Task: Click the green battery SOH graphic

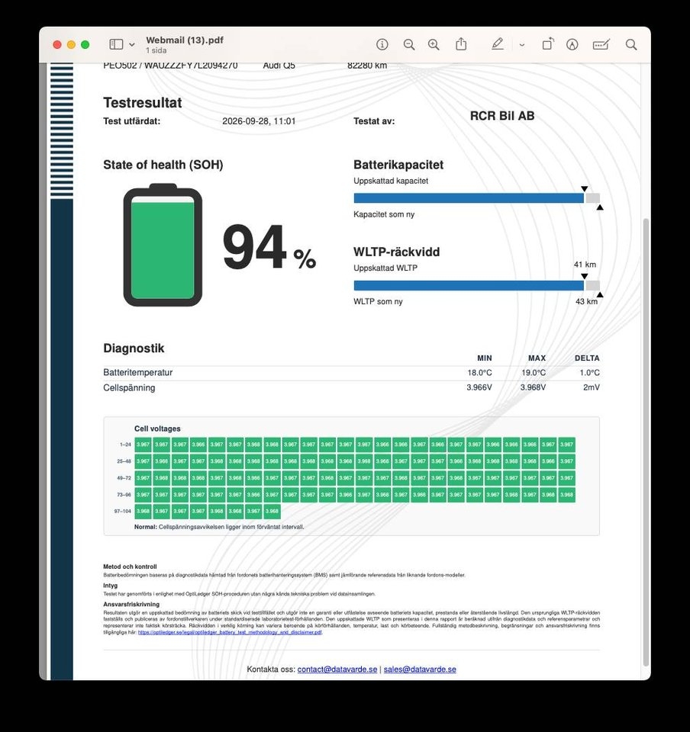Action: [x=163, y=245]
